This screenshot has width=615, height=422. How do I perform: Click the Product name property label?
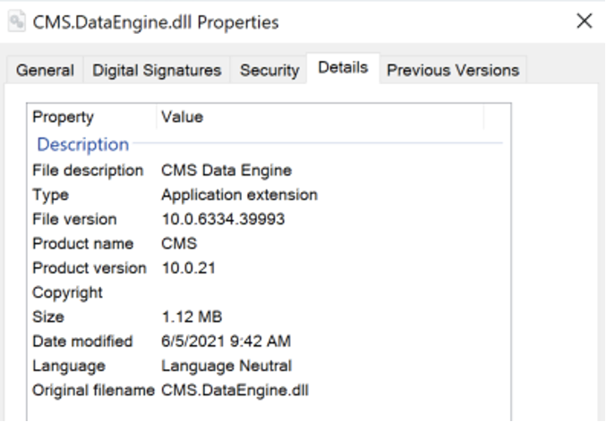[82, 244]
